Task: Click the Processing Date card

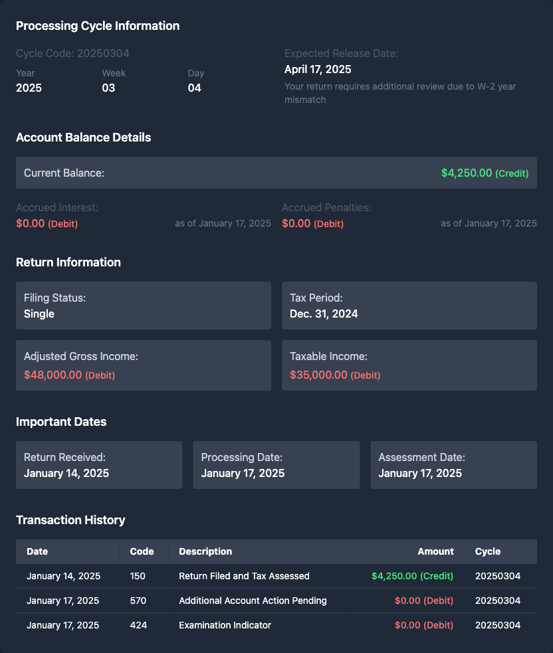Action: click(x=276, y=465)
